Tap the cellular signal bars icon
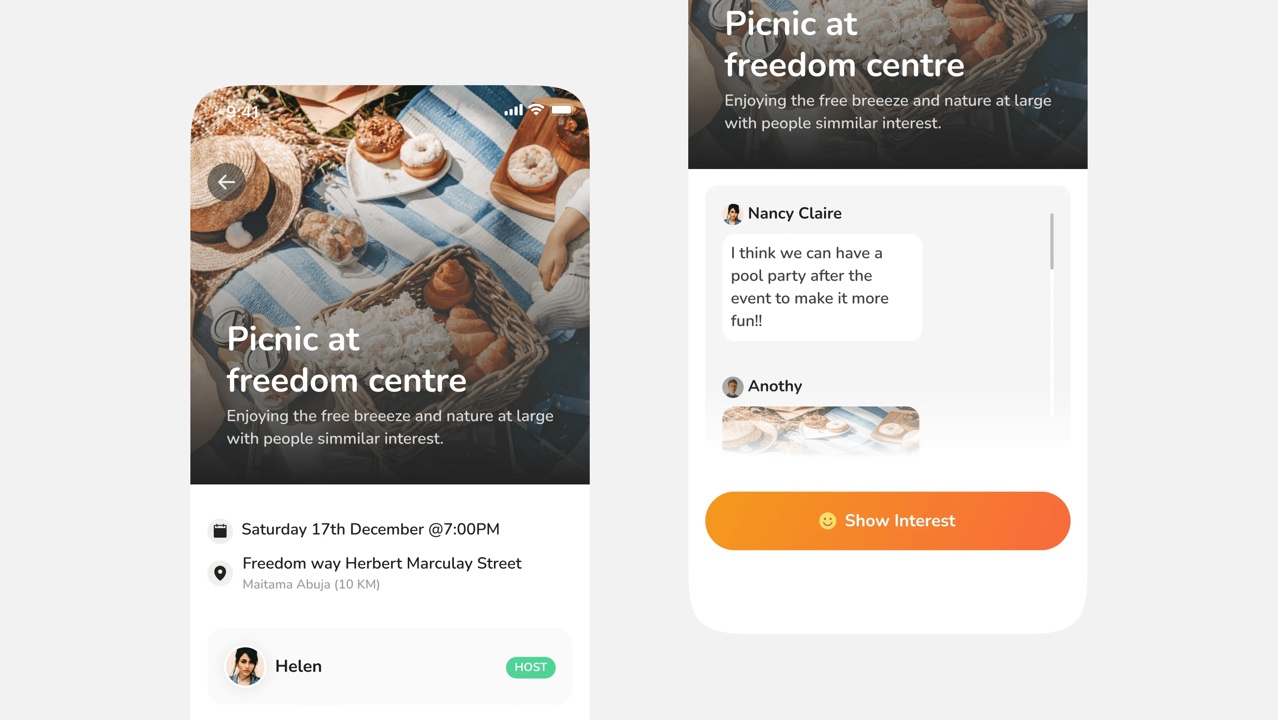 pyautogui.click(x=513, y=110)
